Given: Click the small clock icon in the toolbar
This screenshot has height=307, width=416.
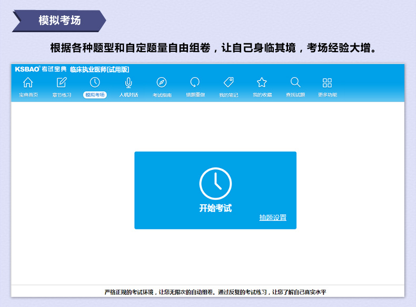Looking at the screenshot, I should (x=95, y=82).
